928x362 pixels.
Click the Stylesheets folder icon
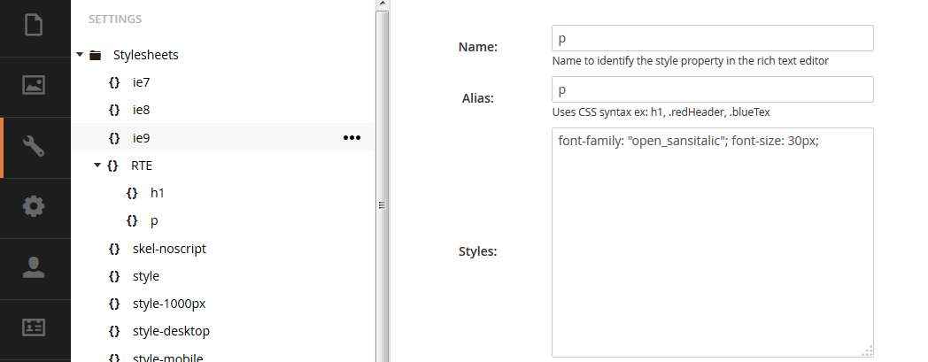pos(96,55)
